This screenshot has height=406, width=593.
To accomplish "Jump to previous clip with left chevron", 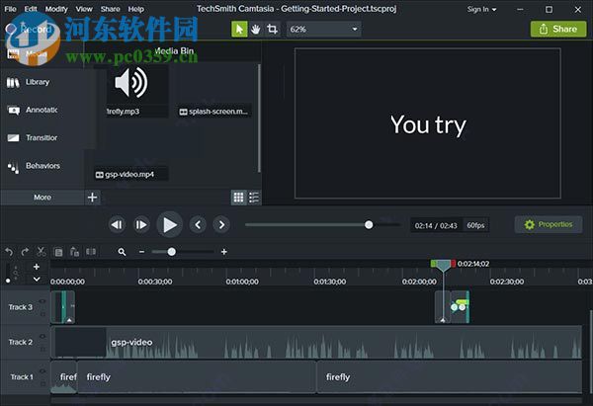I will tap(198, 225).
